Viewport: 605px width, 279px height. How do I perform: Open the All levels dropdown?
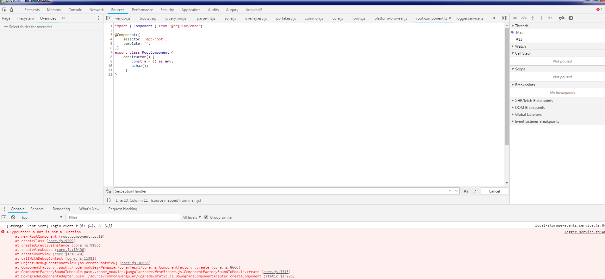pyautogui.click(x=192, y=217)
